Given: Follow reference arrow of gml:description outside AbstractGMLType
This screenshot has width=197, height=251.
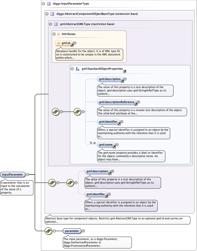Looking at the screenshot, I should coord(110,174).
